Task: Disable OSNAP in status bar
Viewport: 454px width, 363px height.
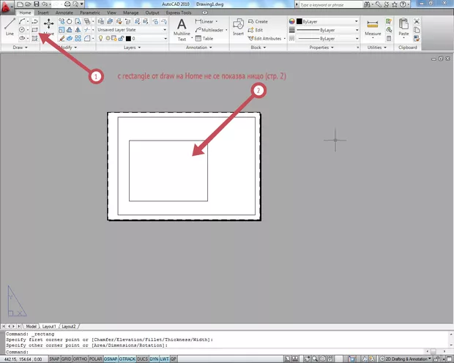Action: (111, 359)
